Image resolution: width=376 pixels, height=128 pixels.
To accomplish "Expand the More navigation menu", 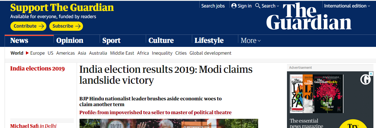I will click(x=251, y=41).
